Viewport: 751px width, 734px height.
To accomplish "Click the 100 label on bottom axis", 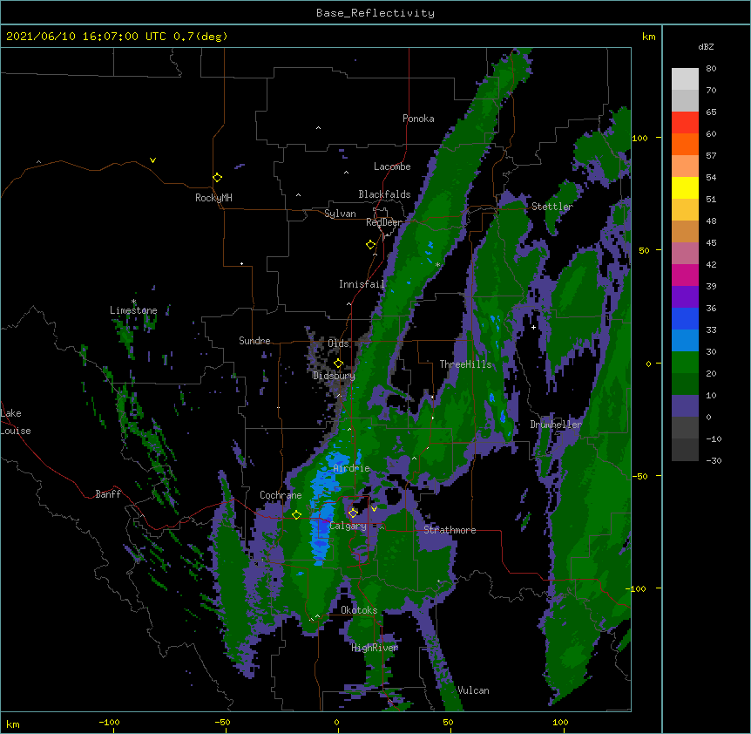I will [x=560, y=723].
